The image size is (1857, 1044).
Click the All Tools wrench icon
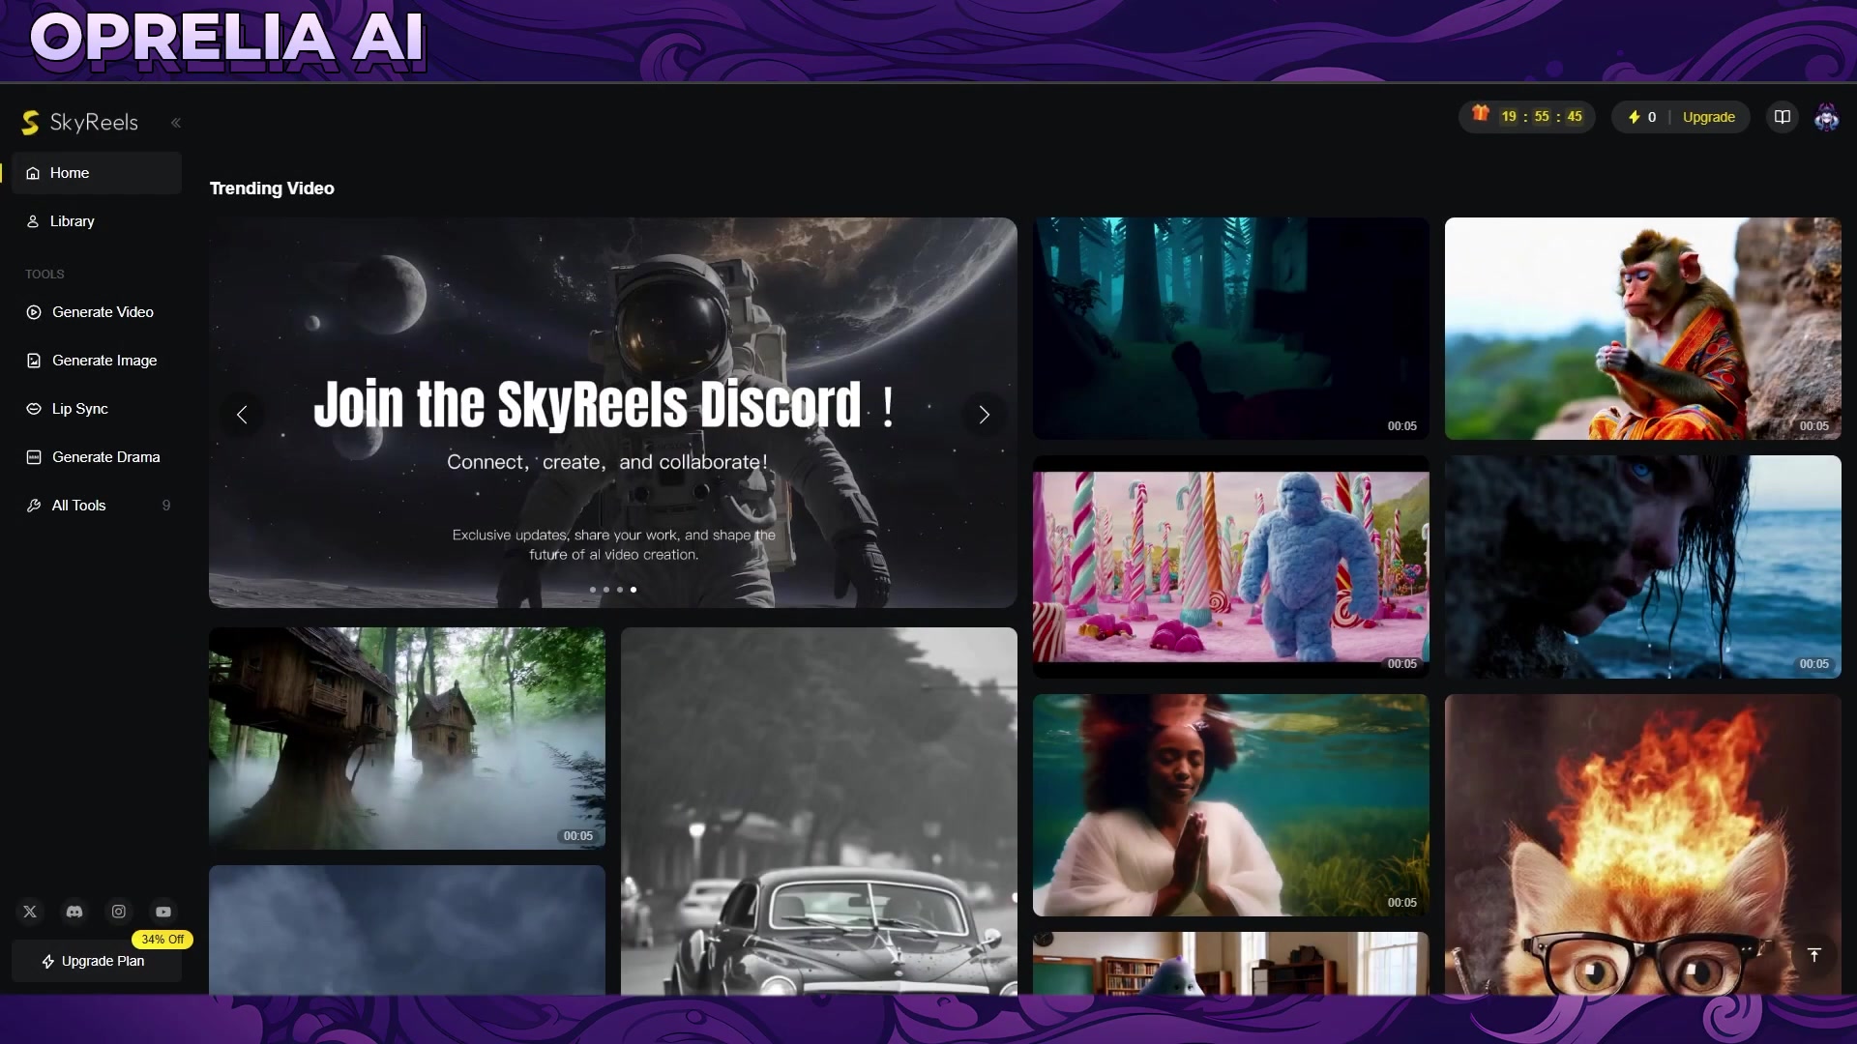34,506
